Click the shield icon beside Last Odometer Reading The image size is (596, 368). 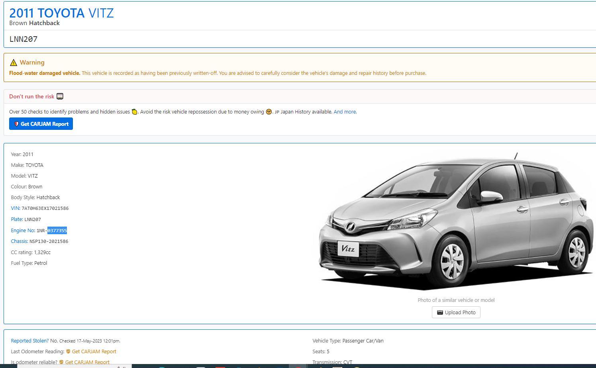tap(68, 352)
